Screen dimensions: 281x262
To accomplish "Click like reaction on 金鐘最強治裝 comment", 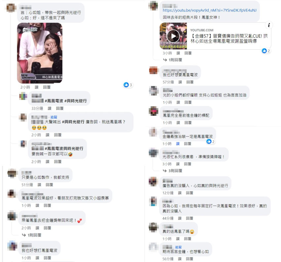I will tap(210, 142).
